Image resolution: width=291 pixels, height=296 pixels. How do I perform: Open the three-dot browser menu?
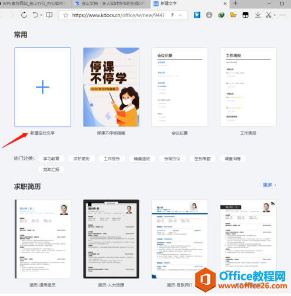283,15
